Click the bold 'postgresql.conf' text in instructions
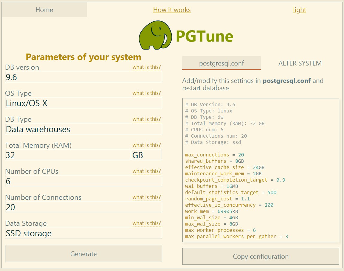Viewport: 344px width, 271px height. pyautogui.click(x=287, y=81)
